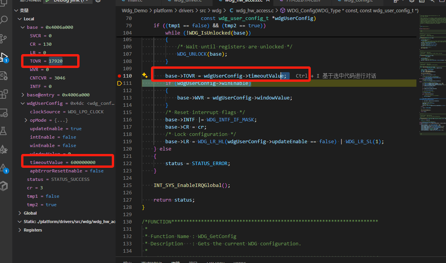The image size is (446, 263).
Task: Open the hexagon cube icon in the activity bar
Action: [4, 186]
